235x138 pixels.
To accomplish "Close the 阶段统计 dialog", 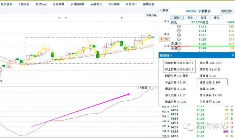I will click(x=233, y=55).
